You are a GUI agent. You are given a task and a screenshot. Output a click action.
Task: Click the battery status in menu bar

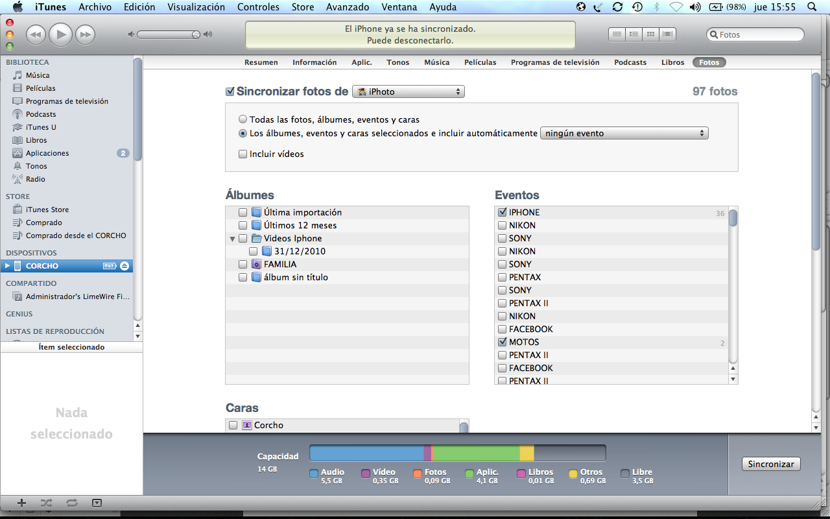click(728, 7)
